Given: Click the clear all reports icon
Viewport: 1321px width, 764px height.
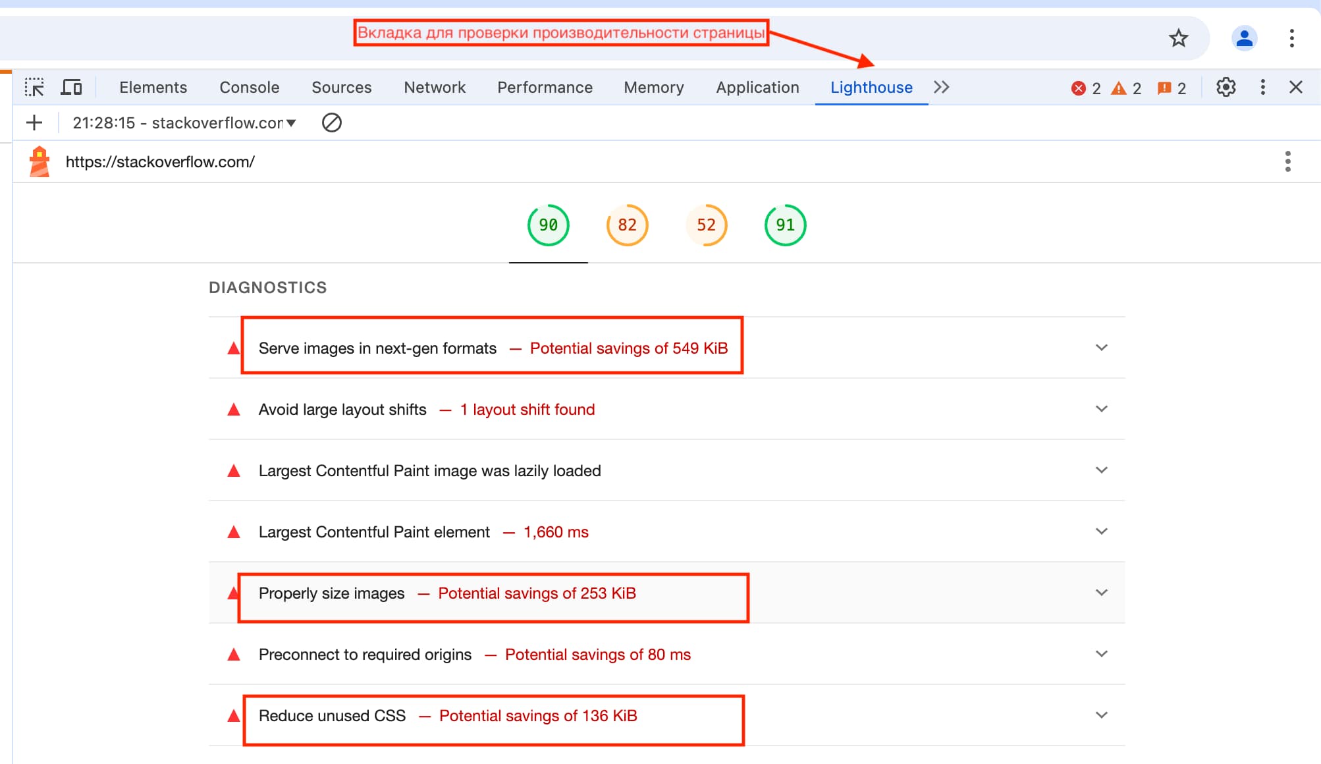Looking at the screenshot, I should pos(331,123).
